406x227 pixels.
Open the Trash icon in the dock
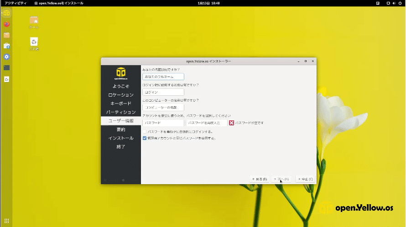click(x=6, y=79)
